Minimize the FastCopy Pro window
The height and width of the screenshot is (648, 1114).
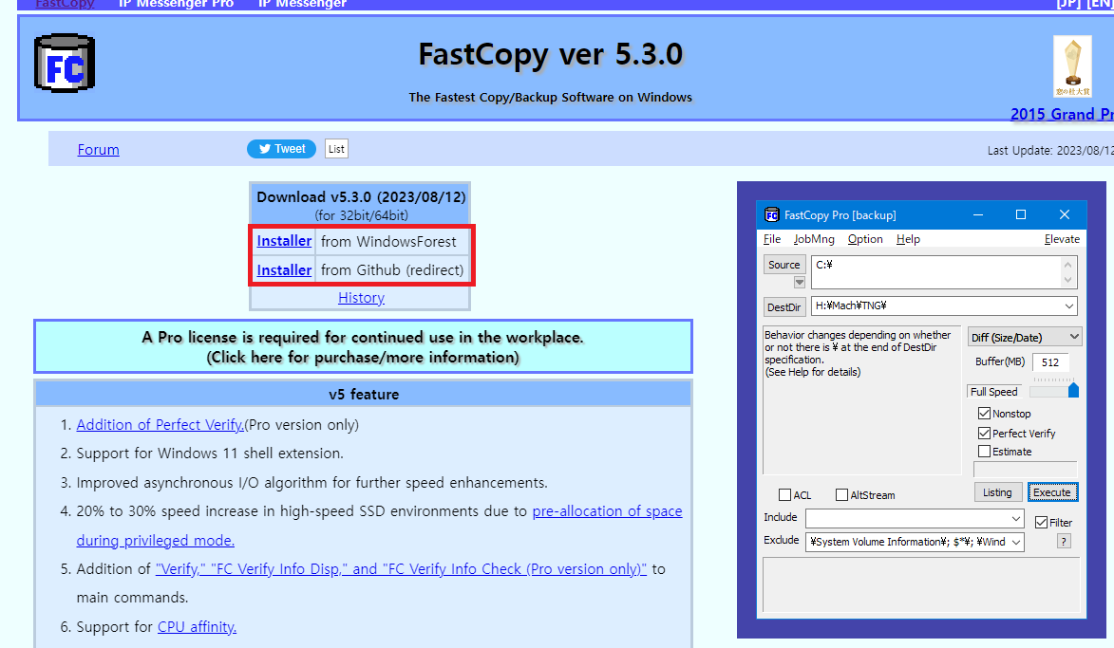pyautogui.click(x=977, y=214)
